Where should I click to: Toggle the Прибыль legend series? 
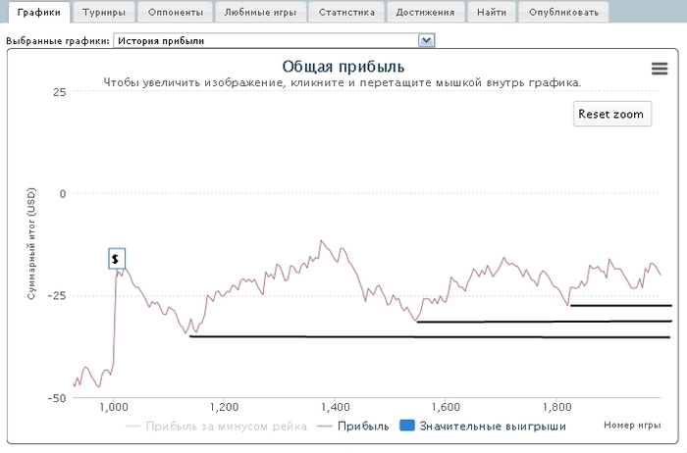click(x=353, y=426)
